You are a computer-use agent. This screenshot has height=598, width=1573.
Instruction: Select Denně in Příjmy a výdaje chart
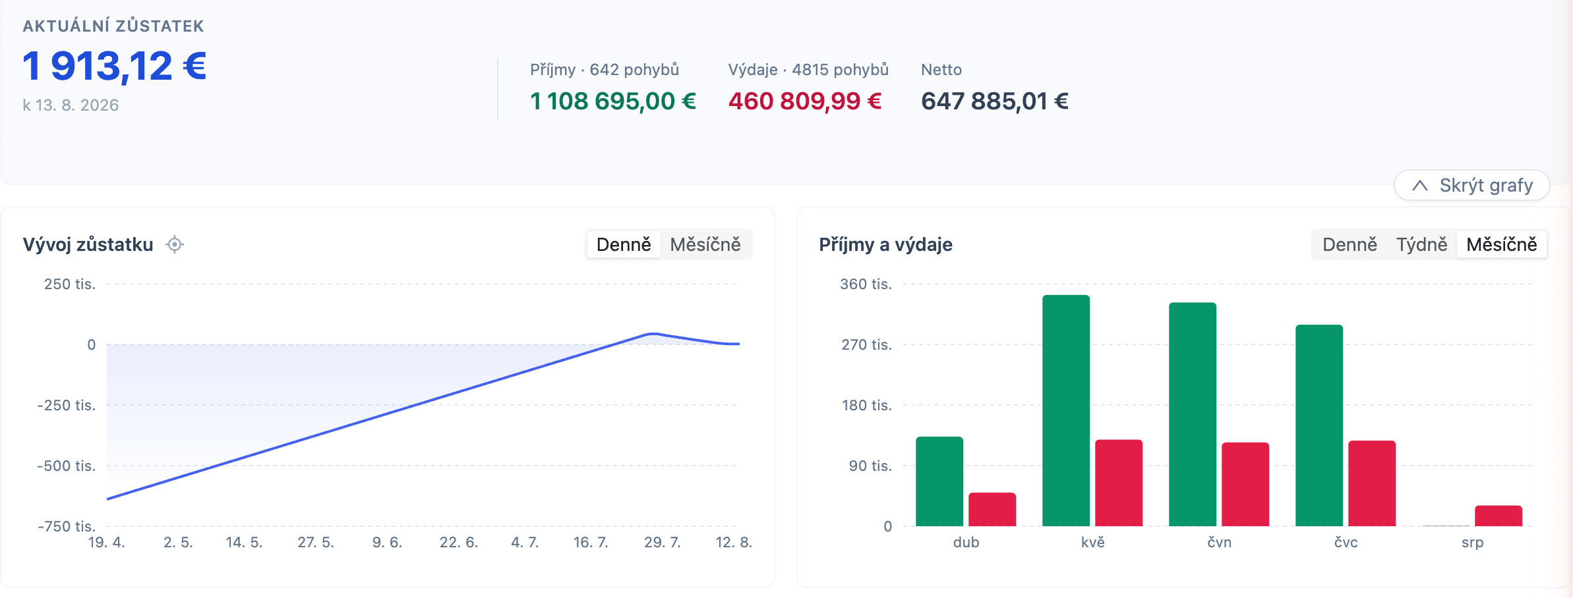point(1350,244)
